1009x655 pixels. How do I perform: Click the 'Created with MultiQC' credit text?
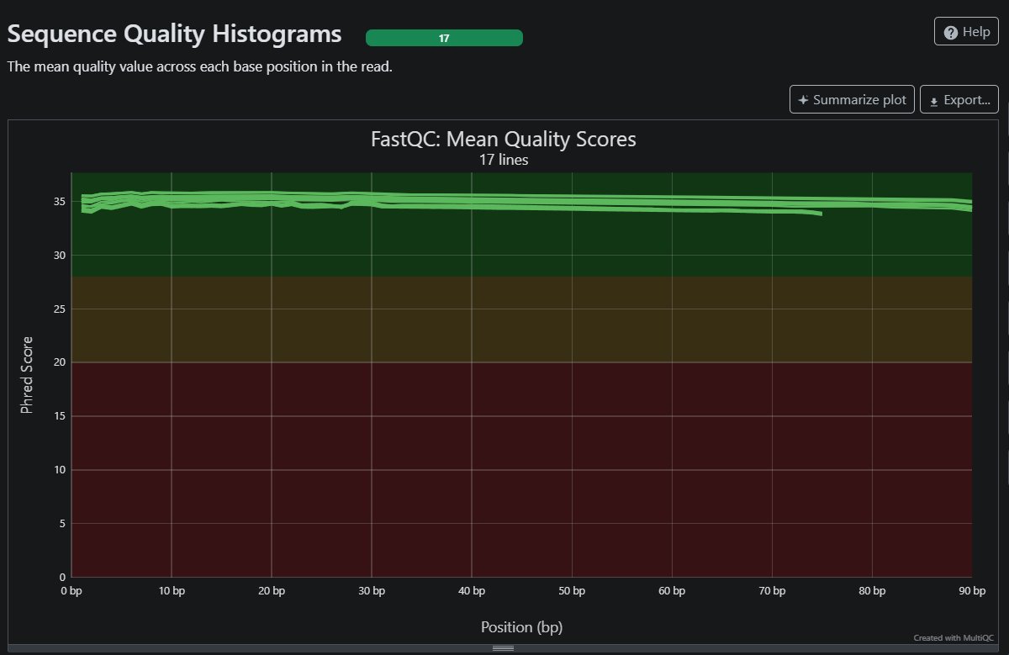click(954, 638)
